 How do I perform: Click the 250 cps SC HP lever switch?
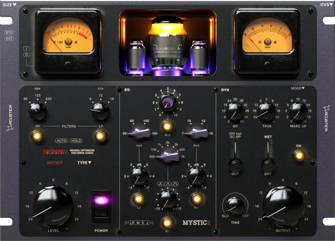point(236,157)
